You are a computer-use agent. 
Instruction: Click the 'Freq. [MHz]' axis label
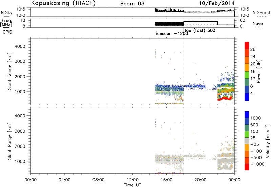coord(6,23)
